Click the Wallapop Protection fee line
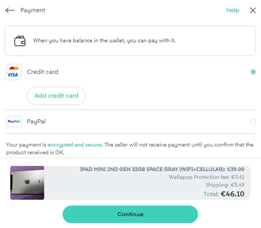The image size is (261, 228). point(207,177)
